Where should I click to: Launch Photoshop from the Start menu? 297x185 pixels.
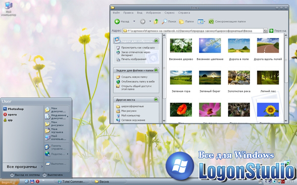(13, 109)
